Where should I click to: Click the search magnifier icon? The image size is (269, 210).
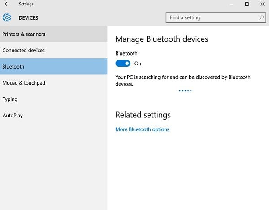[x=261, y=17]
